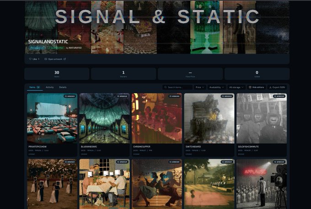Open the dinner table with dog artwork
Viewport: 311px width, 209px height.
pyautogui.click(x=105, y=184)
